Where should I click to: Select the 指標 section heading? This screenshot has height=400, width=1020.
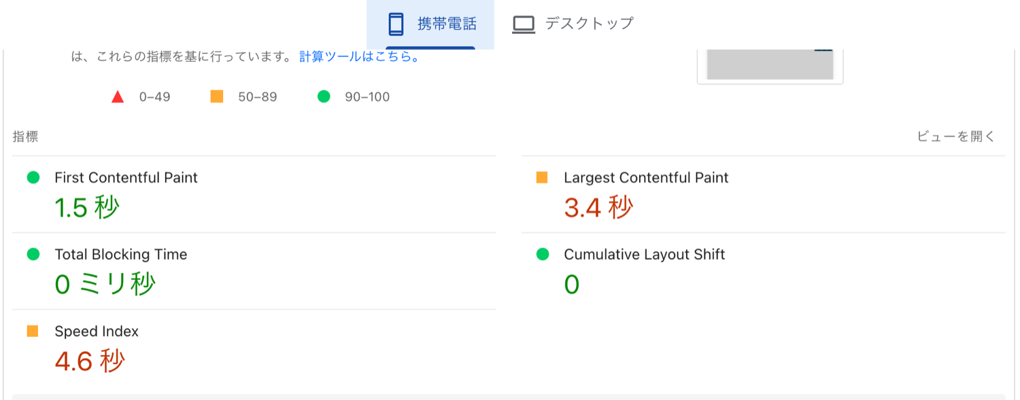(24, 136)
